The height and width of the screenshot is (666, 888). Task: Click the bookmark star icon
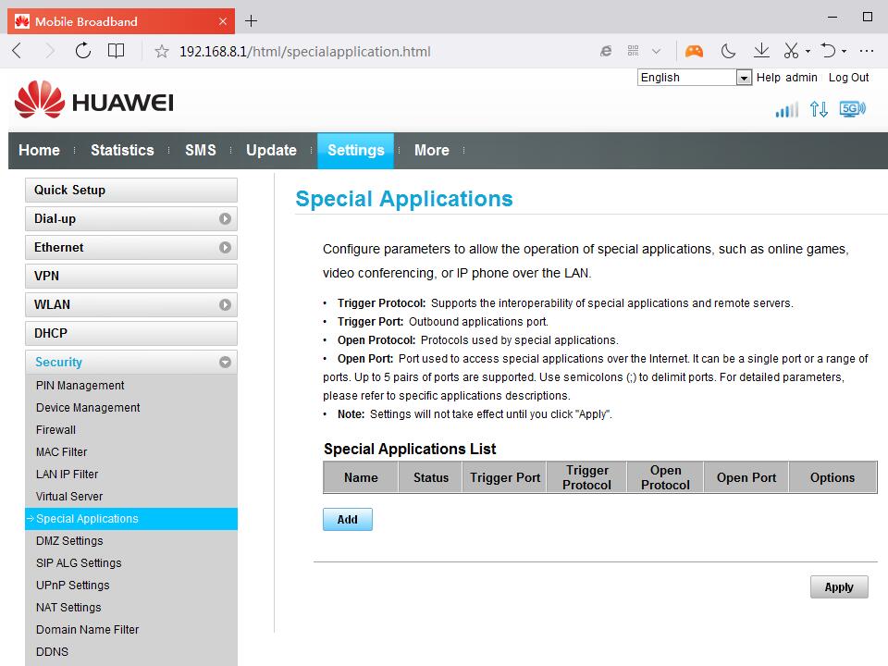point(162,52)
